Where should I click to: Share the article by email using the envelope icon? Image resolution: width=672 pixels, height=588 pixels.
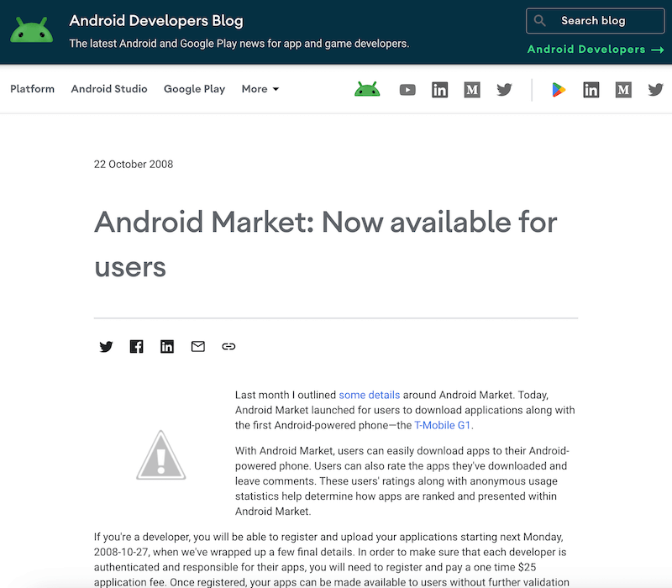[x=197, y=346]
